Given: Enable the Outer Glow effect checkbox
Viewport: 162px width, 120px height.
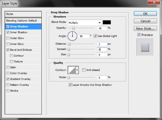Looking at the screenshot, I should tap(8, 38).
